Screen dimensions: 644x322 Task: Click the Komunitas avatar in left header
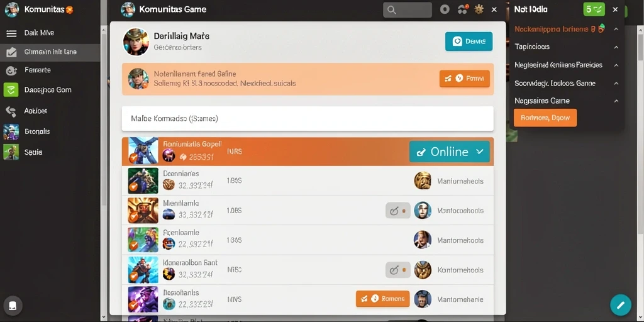[x=12, y=9]
